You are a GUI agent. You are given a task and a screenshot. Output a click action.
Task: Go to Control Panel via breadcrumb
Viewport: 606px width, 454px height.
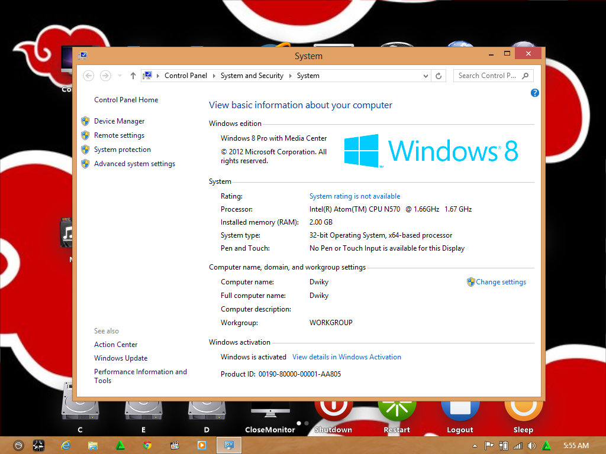click(x=185, y=76)
